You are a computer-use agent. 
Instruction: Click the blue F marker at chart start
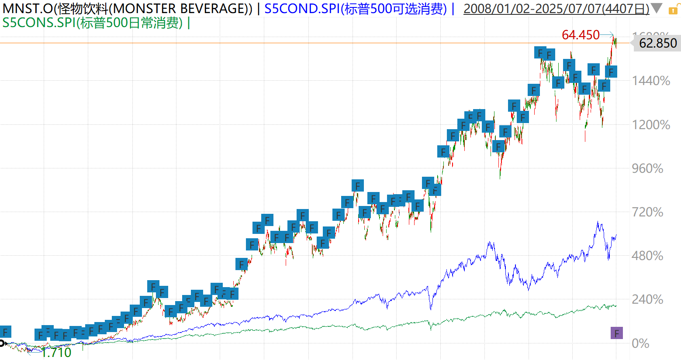[5, 331]
